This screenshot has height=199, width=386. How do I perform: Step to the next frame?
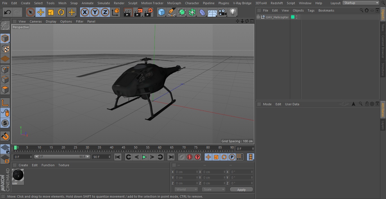(152, 157)
